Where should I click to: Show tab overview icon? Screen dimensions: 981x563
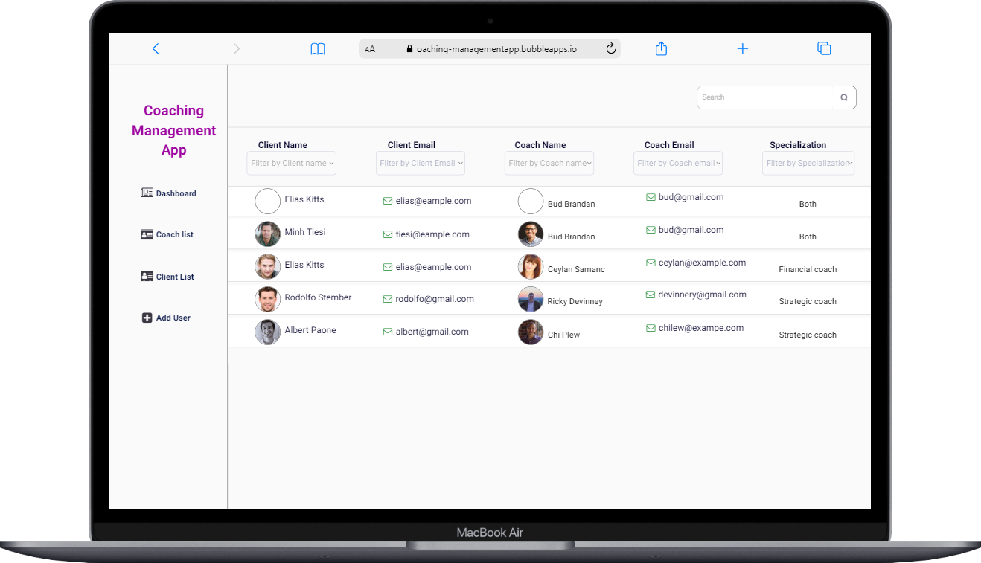824,48
